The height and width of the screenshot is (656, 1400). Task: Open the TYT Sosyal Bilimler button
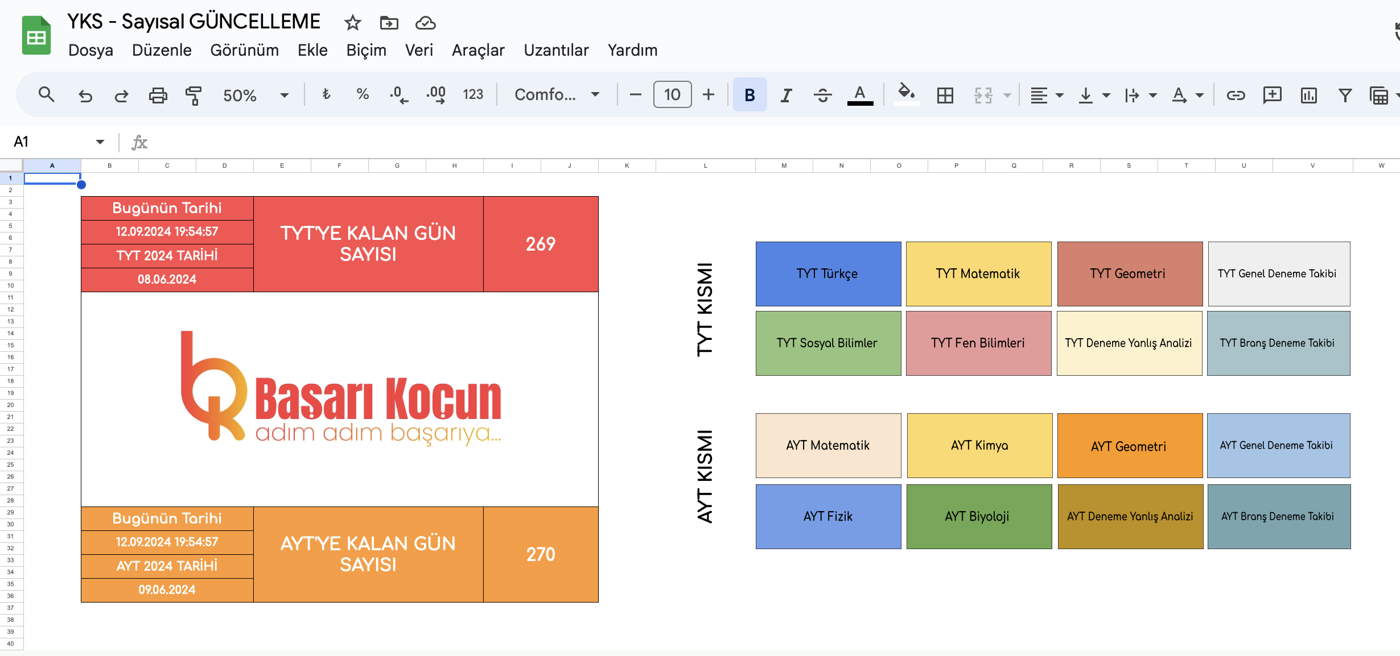pyautogui.click(x=828, y=343)
